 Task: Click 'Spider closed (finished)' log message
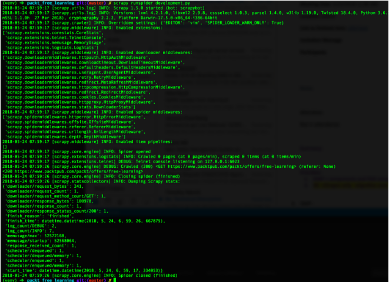click(x=148, y=276)
